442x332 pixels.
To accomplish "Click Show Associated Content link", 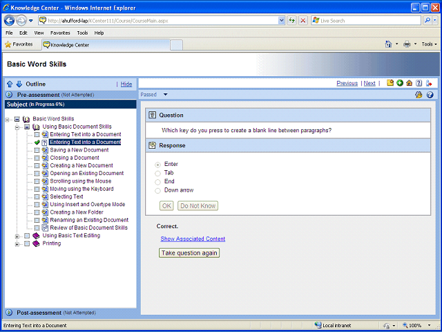I will [193, 239].
